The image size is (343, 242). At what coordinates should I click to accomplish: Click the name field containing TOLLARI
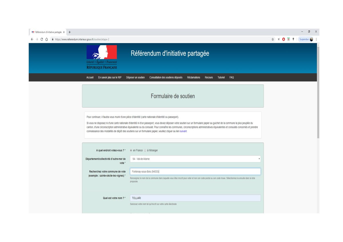(x=195, y=198)
